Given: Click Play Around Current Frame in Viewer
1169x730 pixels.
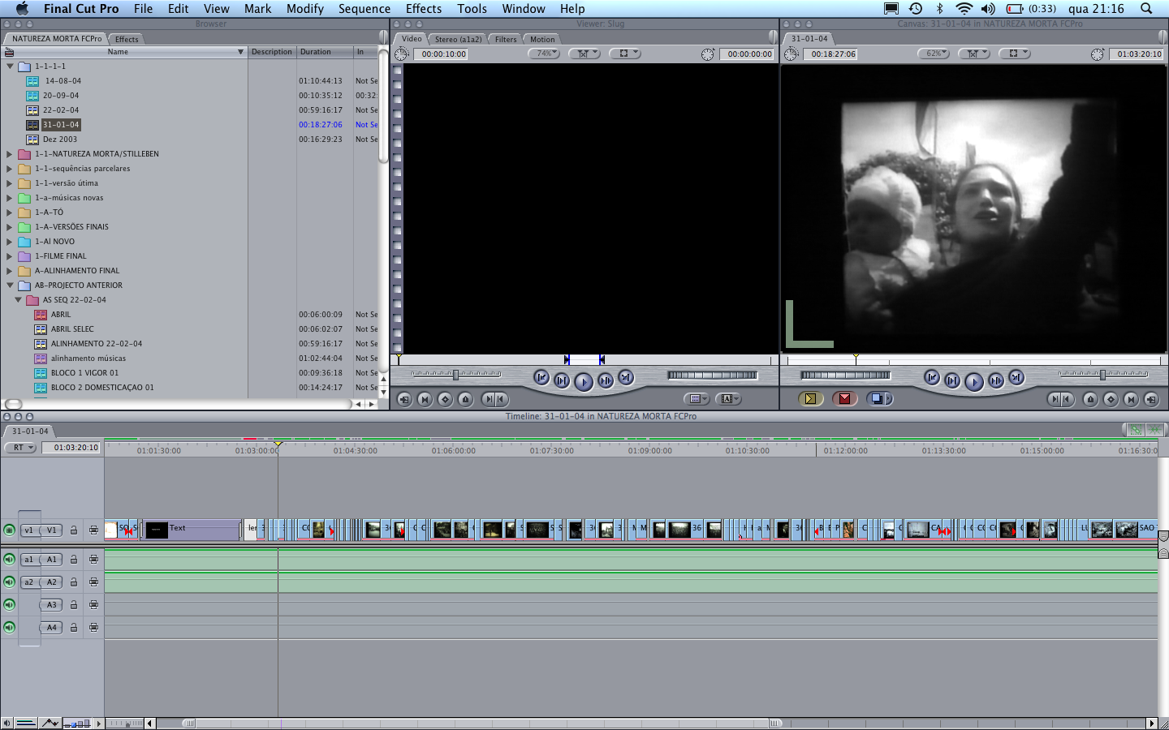Looking at the screenshot, I should [605, 380].
